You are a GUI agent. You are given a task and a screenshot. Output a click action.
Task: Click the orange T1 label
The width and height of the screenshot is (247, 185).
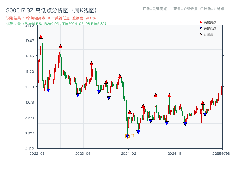(x=132, y=136)
